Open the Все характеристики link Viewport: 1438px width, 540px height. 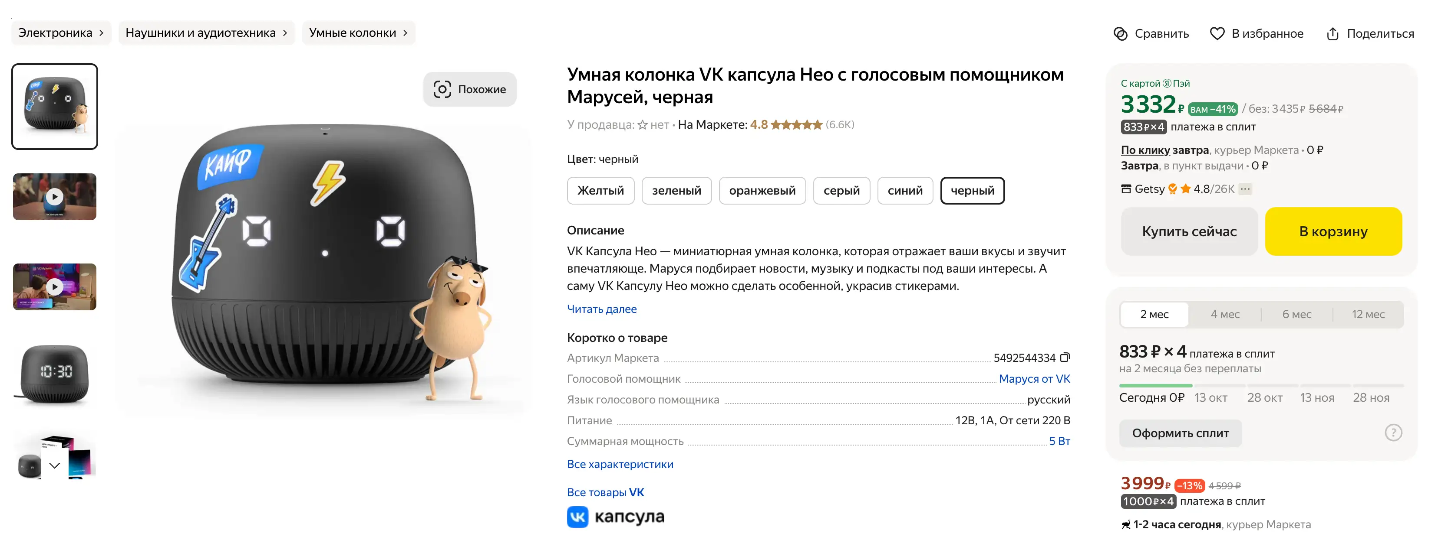click(x=620, y=464)
